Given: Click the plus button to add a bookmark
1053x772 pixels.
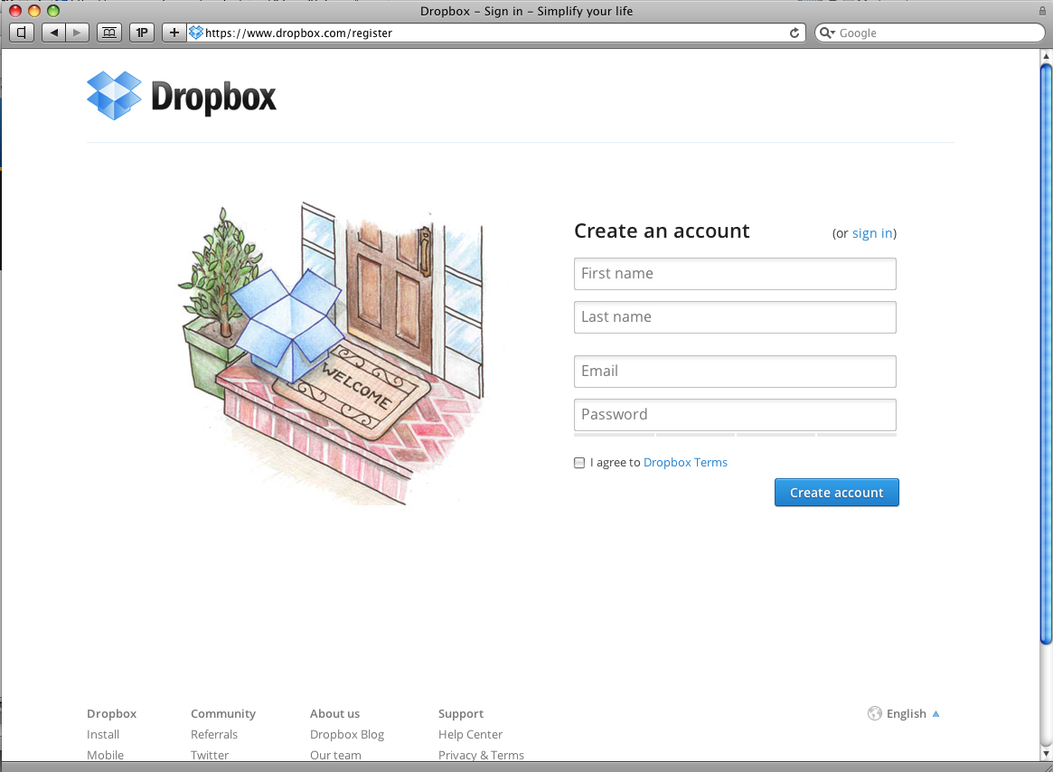Looking at the screenshot, I should click(174, 33).
